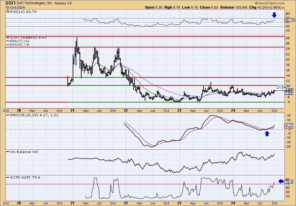Click the 28 label on price axis
Image resolution: width=296 pixels, height=206 pixels.
288,38
